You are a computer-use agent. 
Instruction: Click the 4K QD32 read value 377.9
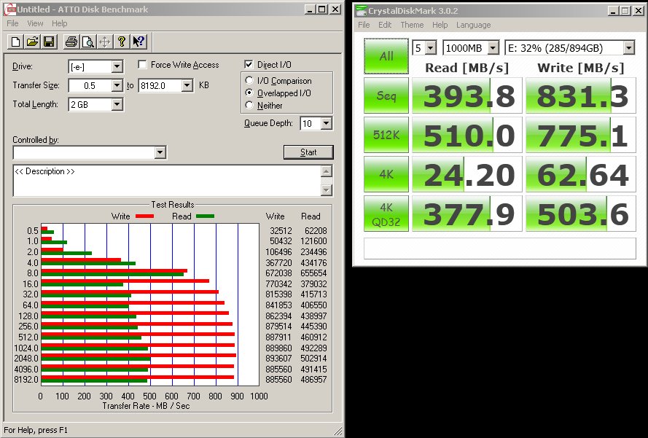[467, 214]
